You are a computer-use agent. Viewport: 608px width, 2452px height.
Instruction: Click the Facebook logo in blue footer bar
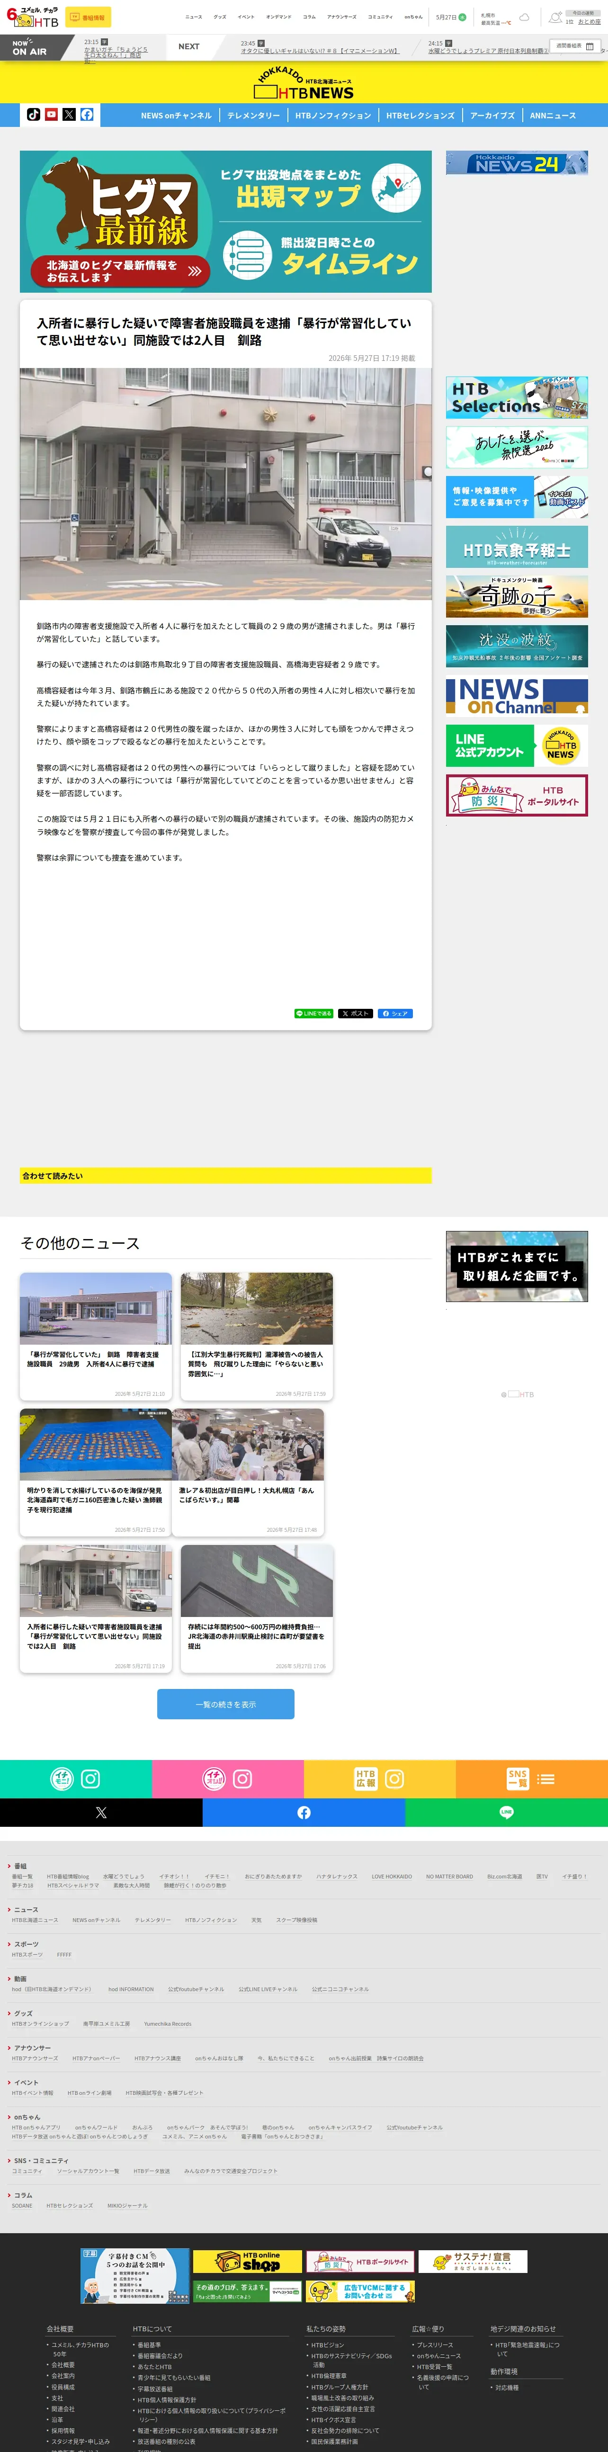pyautogui.click(x=304, y=1812)
